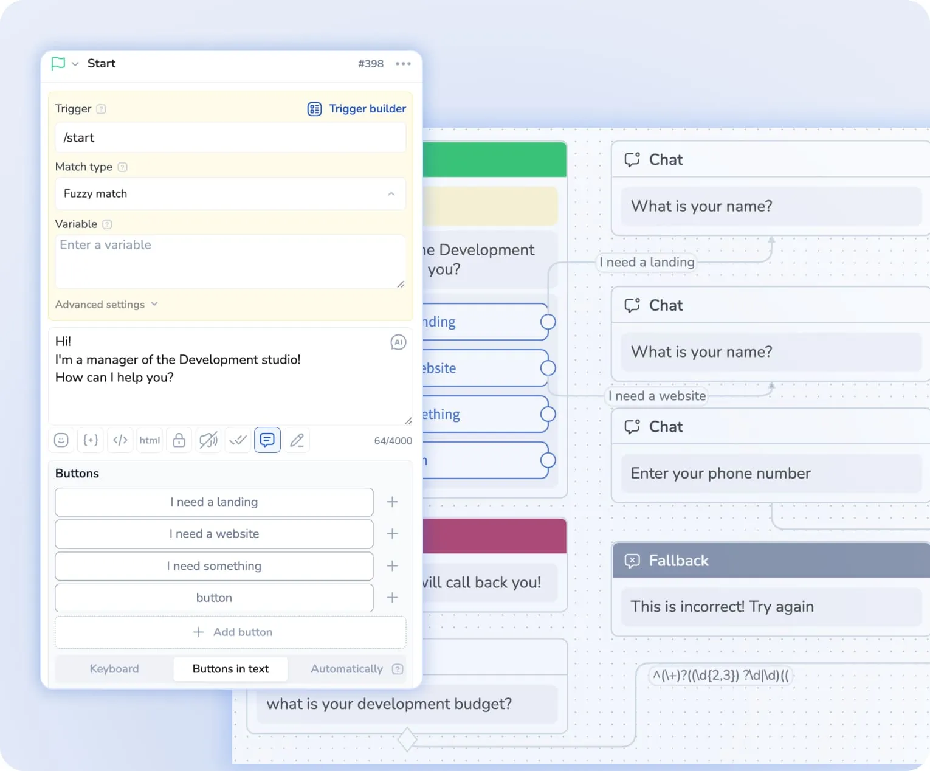This screenshot has height=771, width=930.
Task: Expand Advanced settings
Action: 107,304
